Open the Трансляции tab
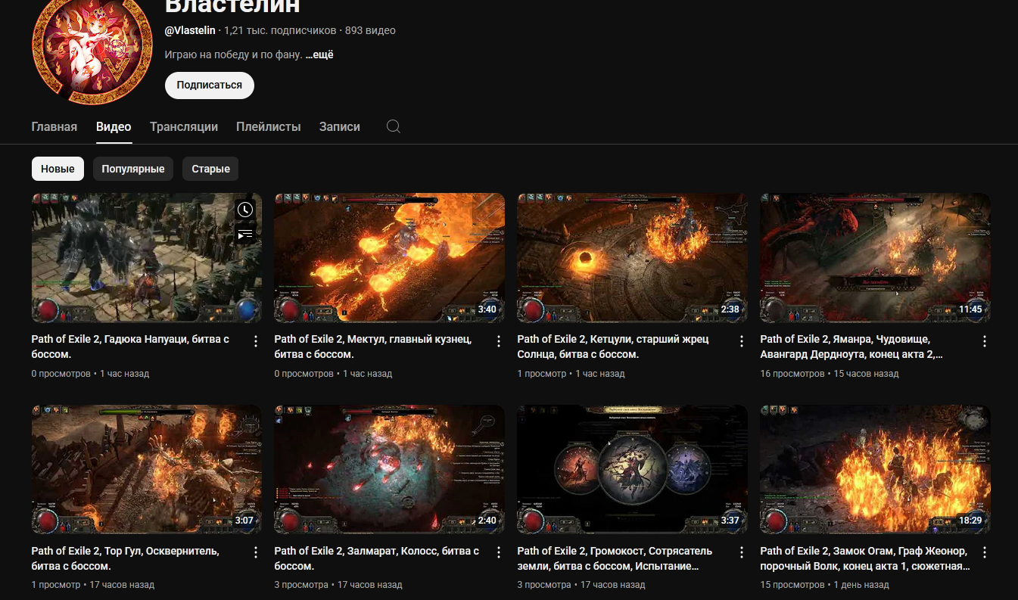Screen dimensions: 1018x600 pos(184,126)
